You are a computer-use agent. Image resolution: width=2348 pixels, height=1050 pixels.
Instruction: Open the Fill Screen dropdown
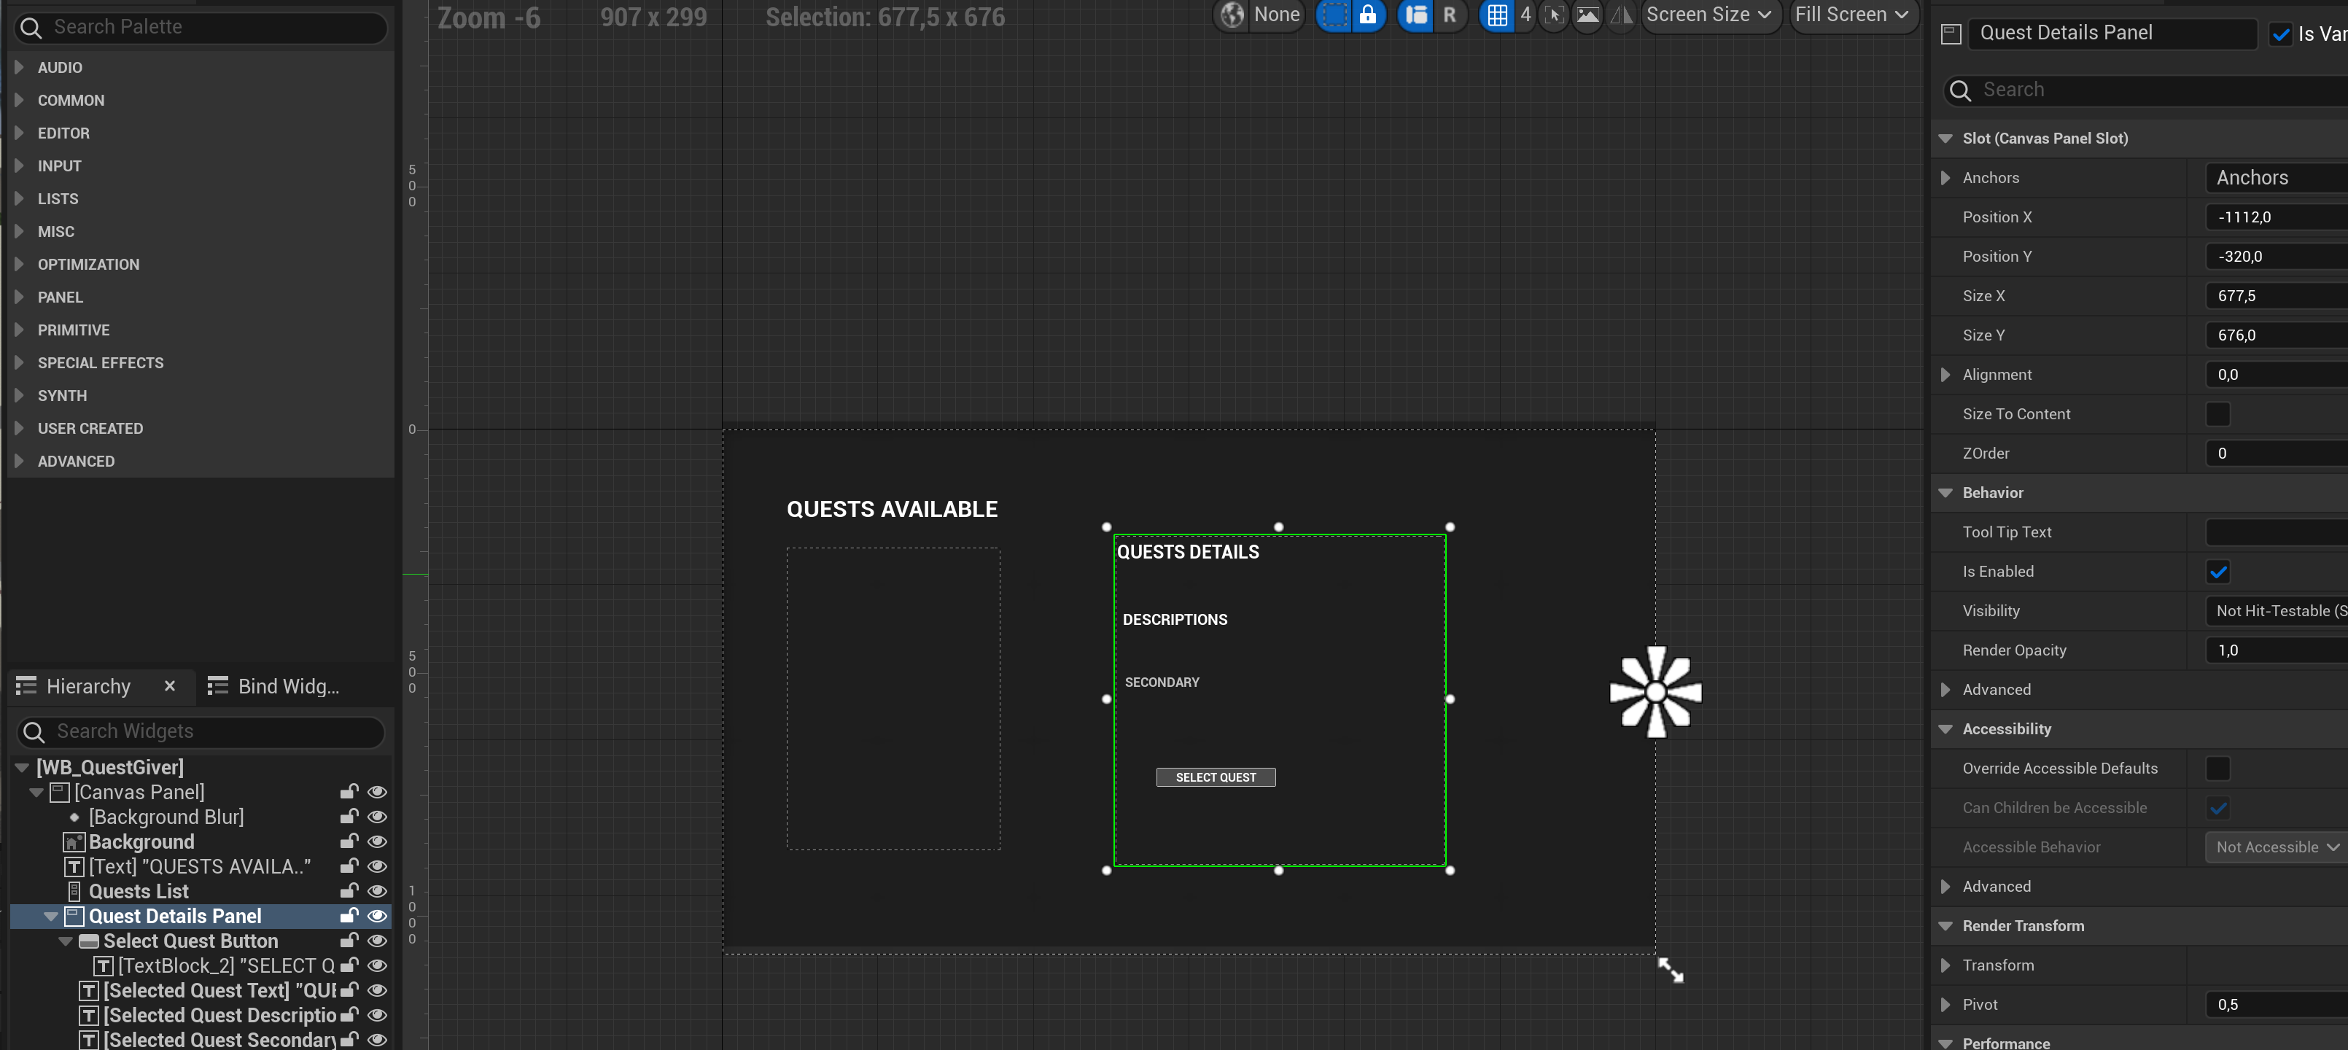(x=1851, y=15)
